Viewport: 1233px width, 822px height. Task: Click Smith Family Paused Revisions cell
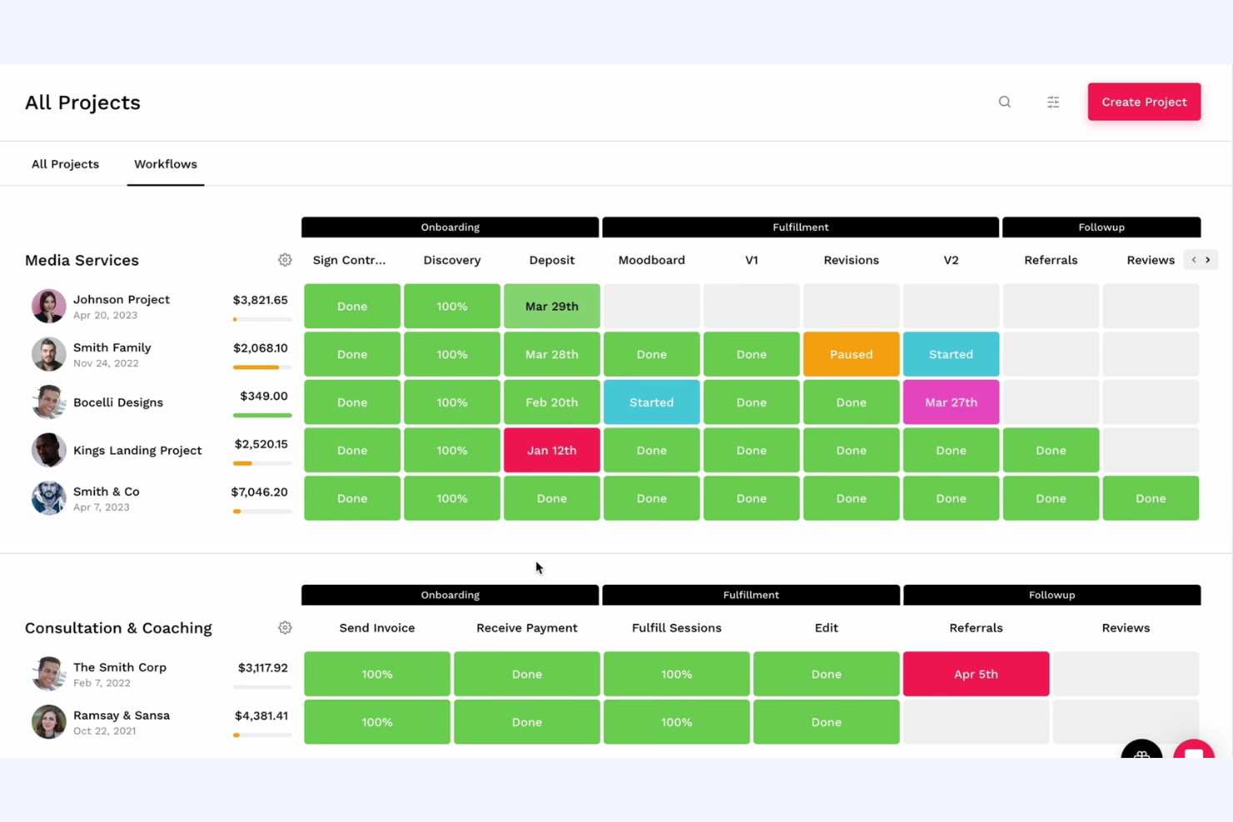tap(851, 354)
